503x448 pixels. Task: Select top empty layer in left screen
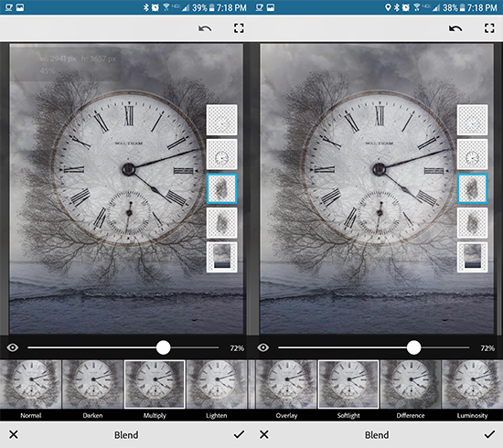(221, 120)
